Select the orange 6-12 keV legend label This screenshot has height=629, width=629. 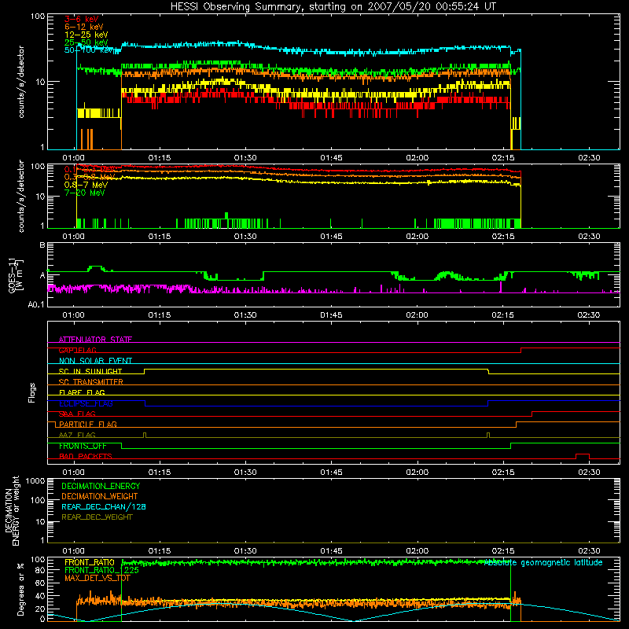pos(84,27)
